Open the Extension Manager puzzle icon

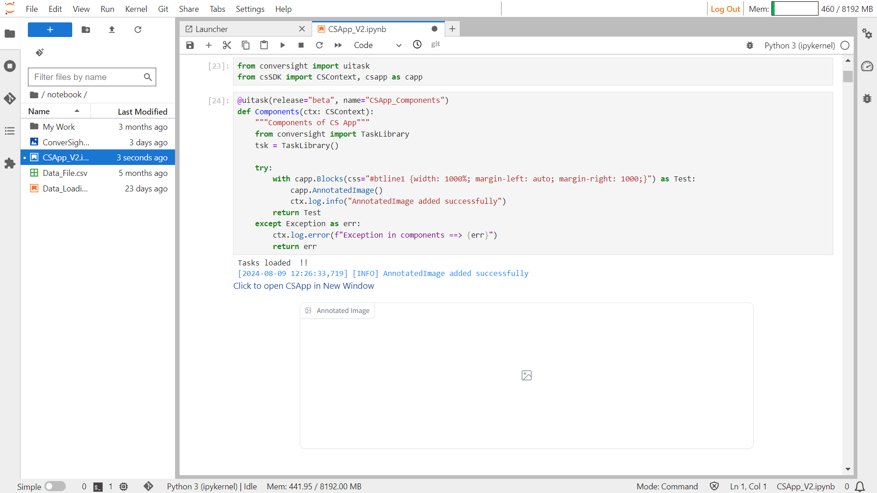(x=10, y=163)
